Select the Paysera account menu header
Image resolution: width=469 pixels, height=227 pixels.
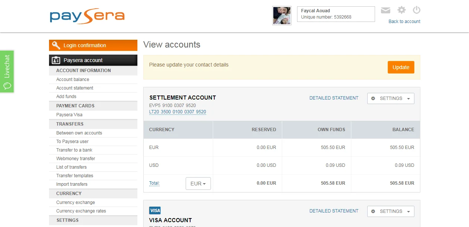93,60
